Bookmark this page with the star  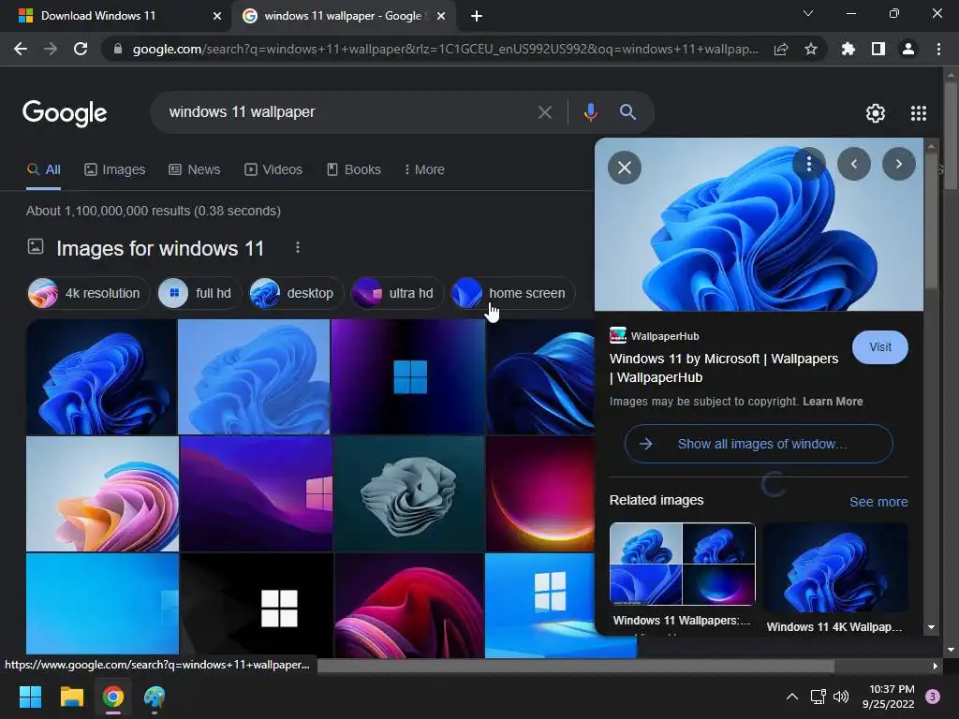[x=811, y=49]
